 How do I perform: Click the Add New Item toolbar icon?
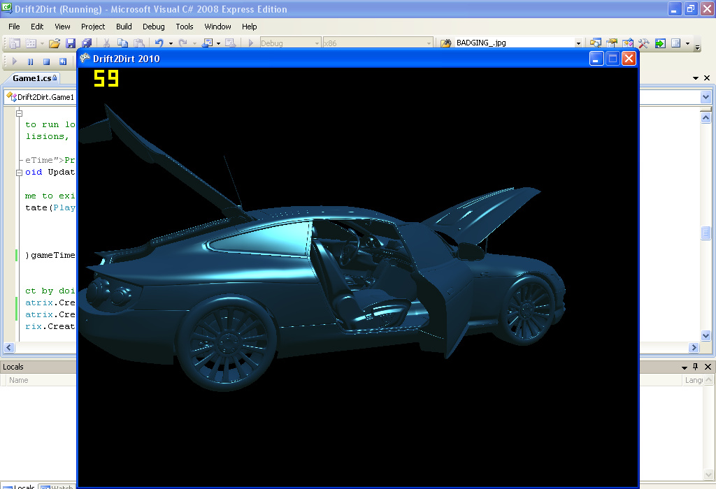click(31, 43)
